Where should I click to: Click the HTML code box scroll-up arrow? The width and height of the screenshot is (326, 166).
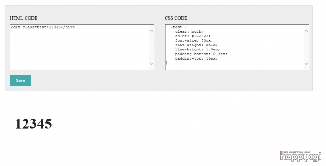[151, 31]
